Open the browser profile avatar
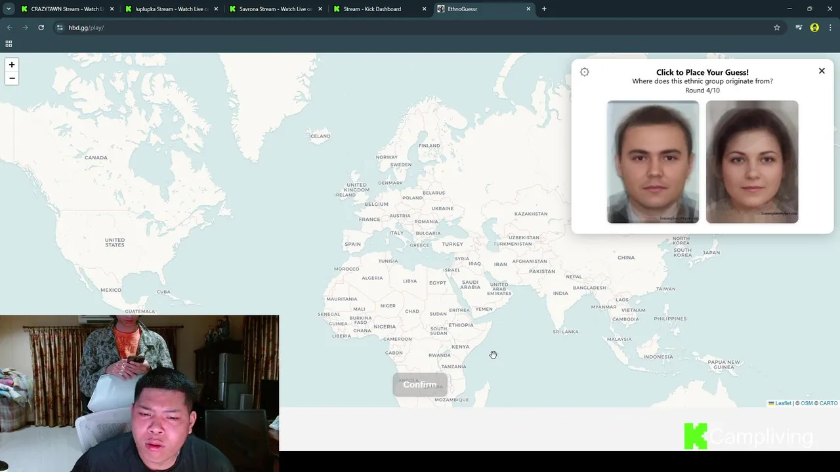 coord(814,28)
